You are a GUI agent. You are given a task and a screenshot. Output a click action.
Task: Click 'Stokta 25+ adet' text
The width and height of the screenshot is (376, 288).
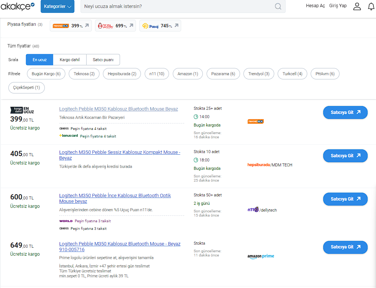208,108
